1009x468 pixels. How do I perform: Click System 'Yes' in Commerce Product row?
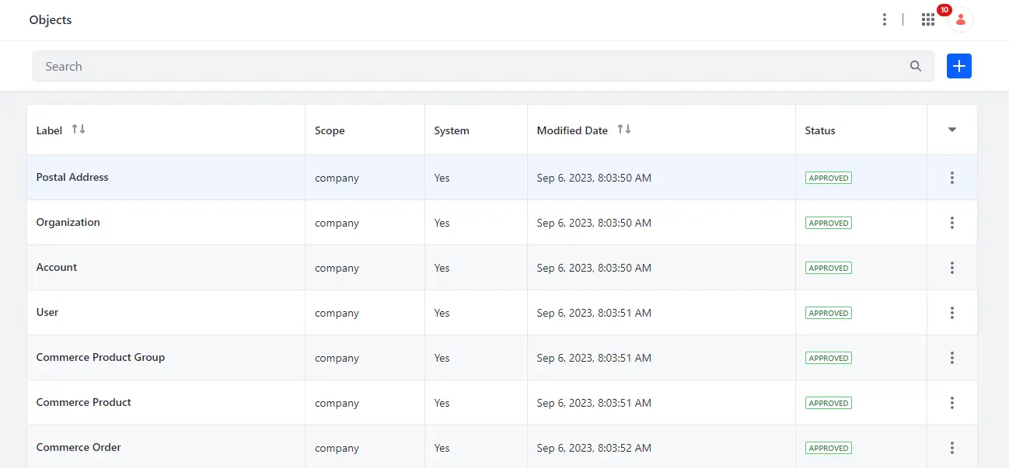442,403
